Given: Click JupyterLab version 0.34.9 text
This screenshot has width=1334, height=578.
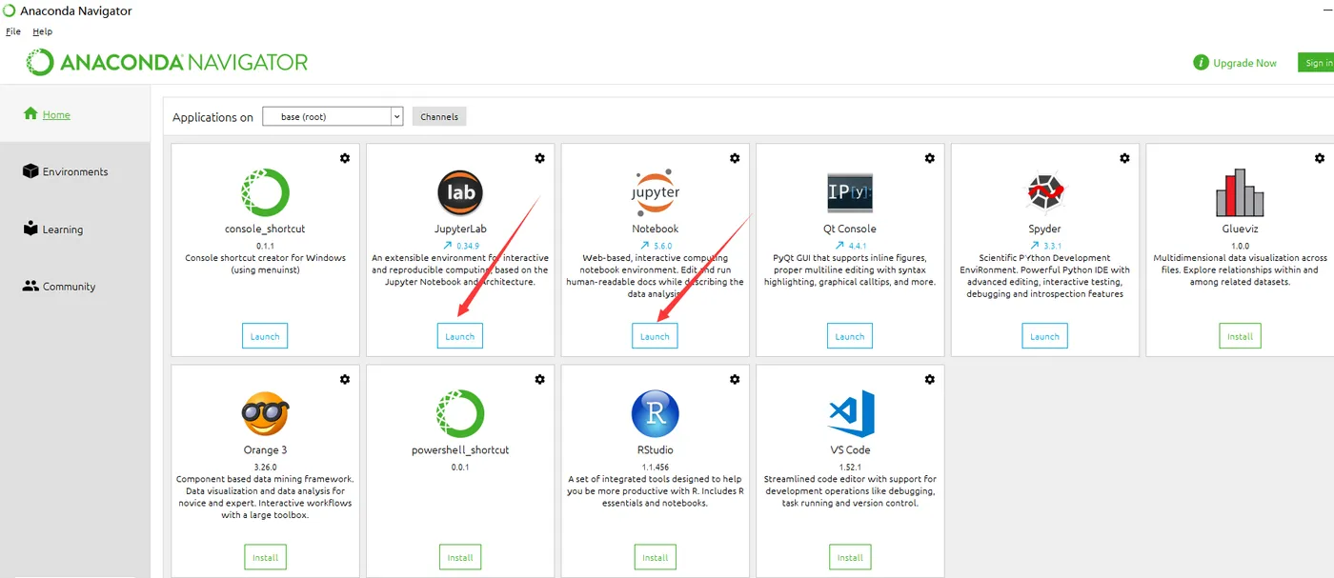Looking at the screenshot, I should pos(468,246).
